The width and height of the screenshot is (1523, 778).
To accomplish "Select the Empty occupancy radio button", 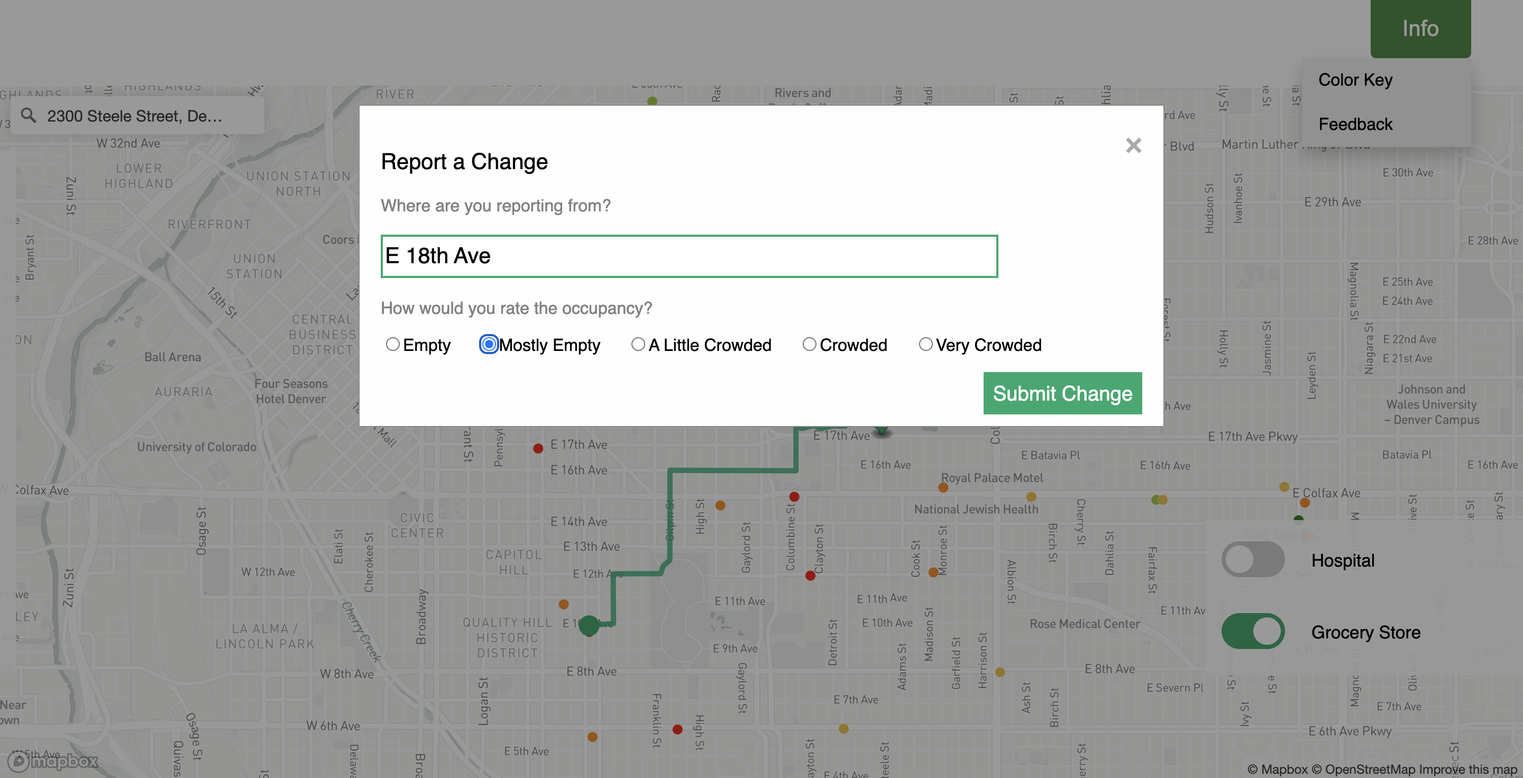I will tap(392, 345).
